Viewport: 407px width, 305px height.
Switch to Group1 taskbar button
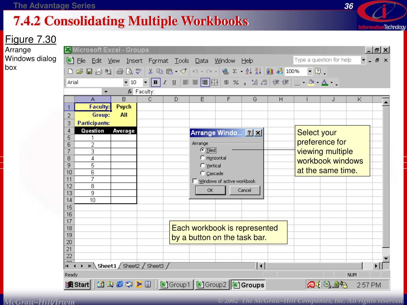coord(176,284)
